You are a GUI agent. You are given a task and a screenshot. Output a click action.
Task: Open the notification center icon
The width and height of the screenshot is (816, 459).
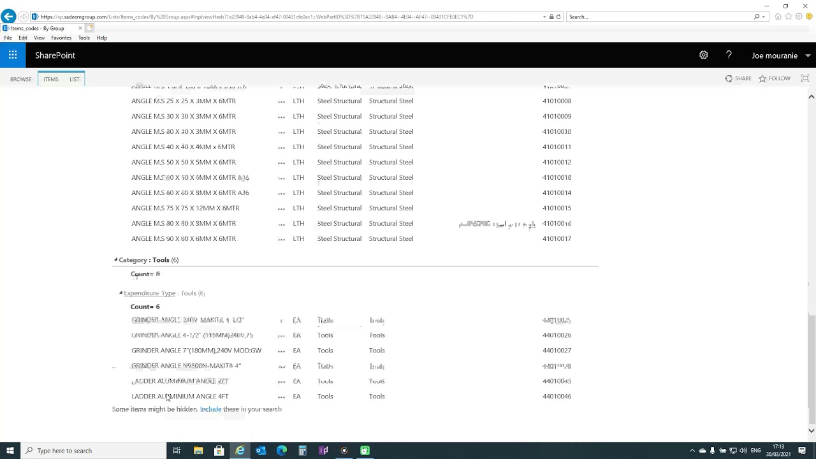click(803, 451)
